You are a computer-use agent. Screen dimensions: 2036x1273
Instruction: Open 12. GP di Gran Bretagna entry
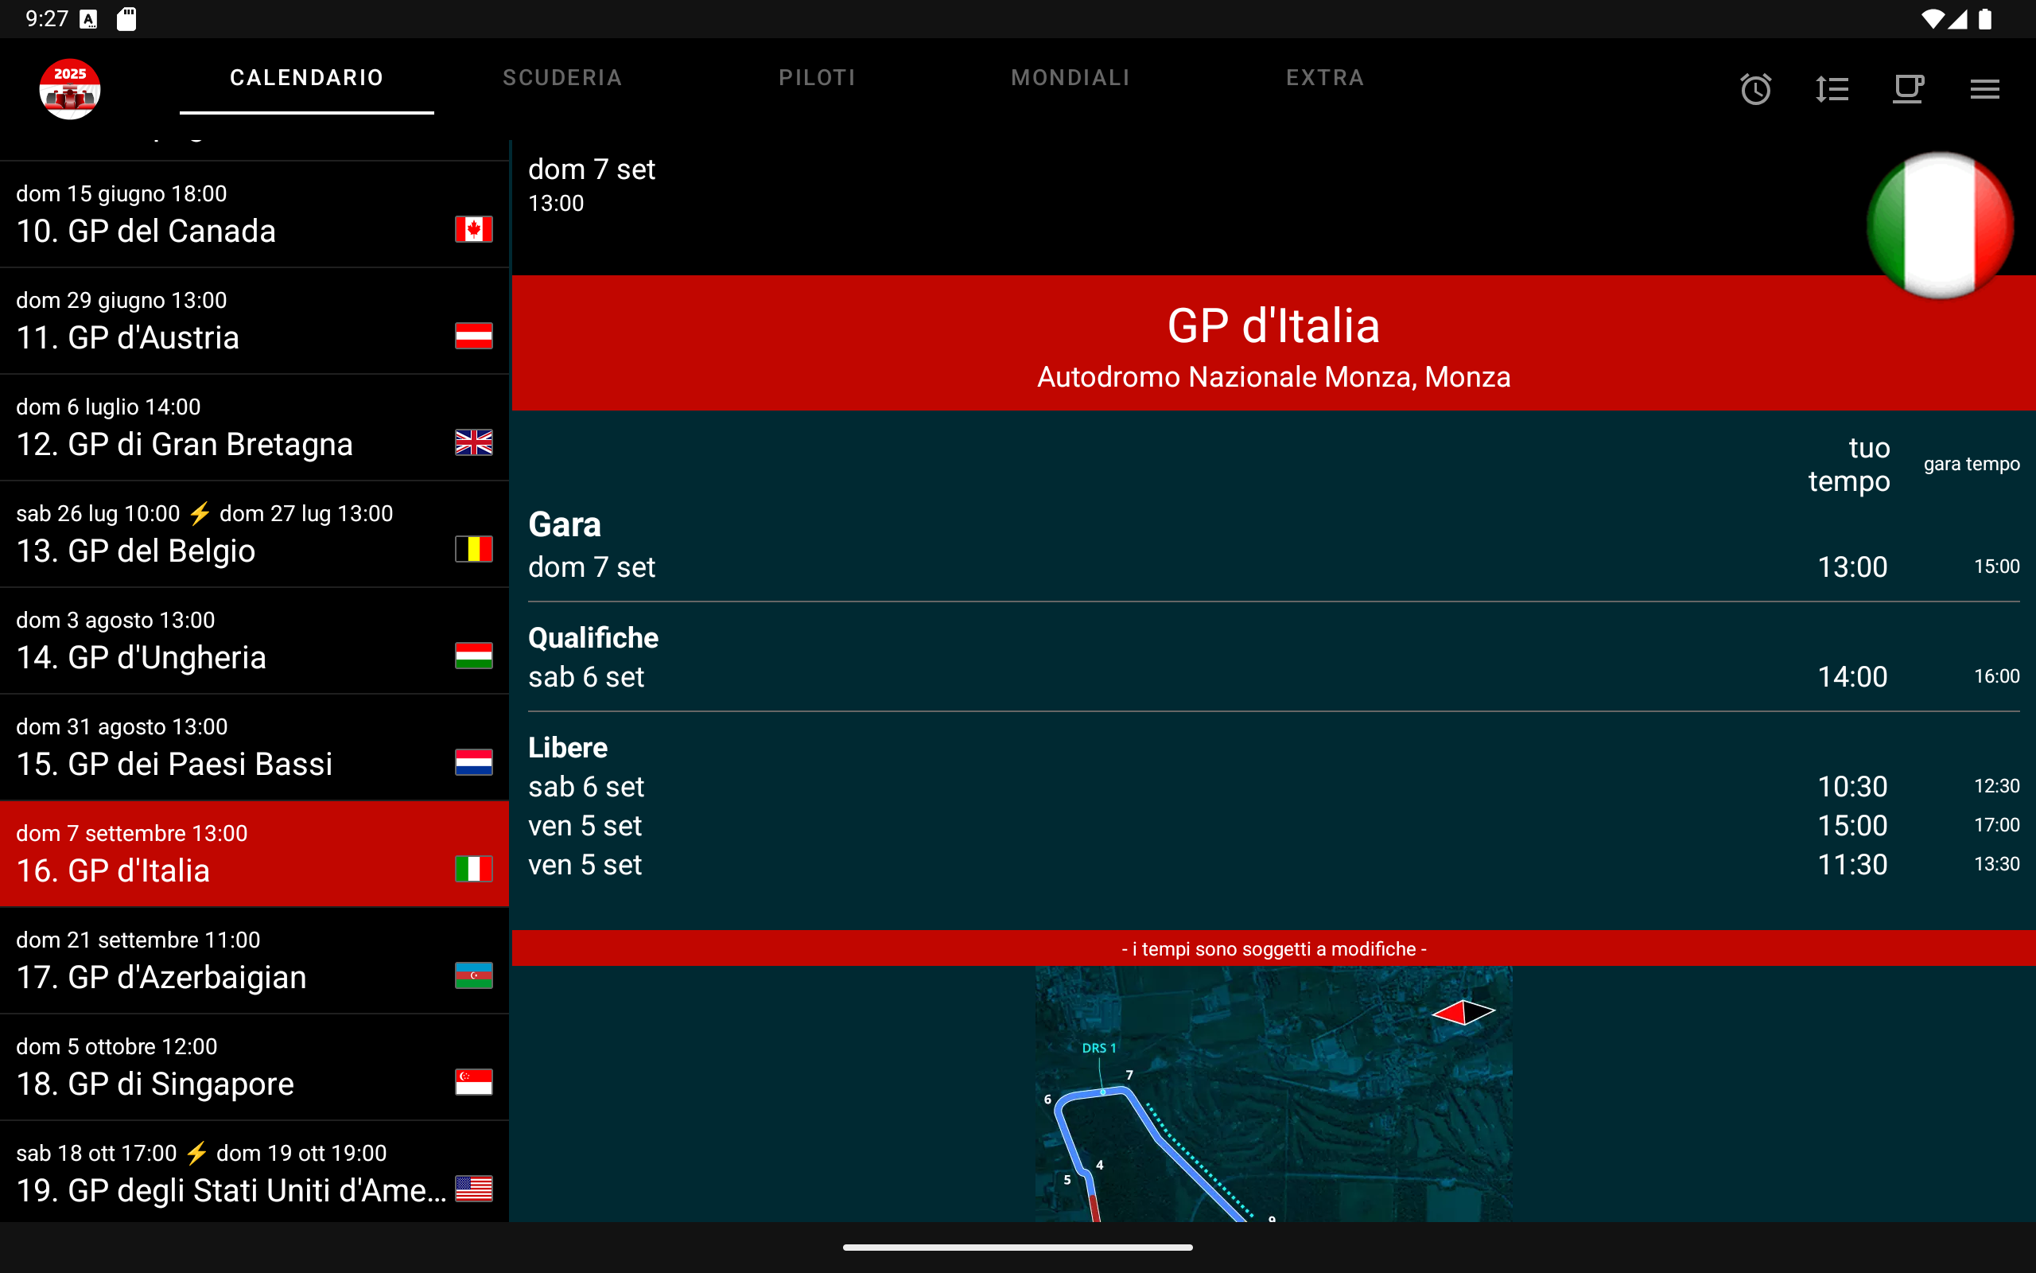point(252,428)
